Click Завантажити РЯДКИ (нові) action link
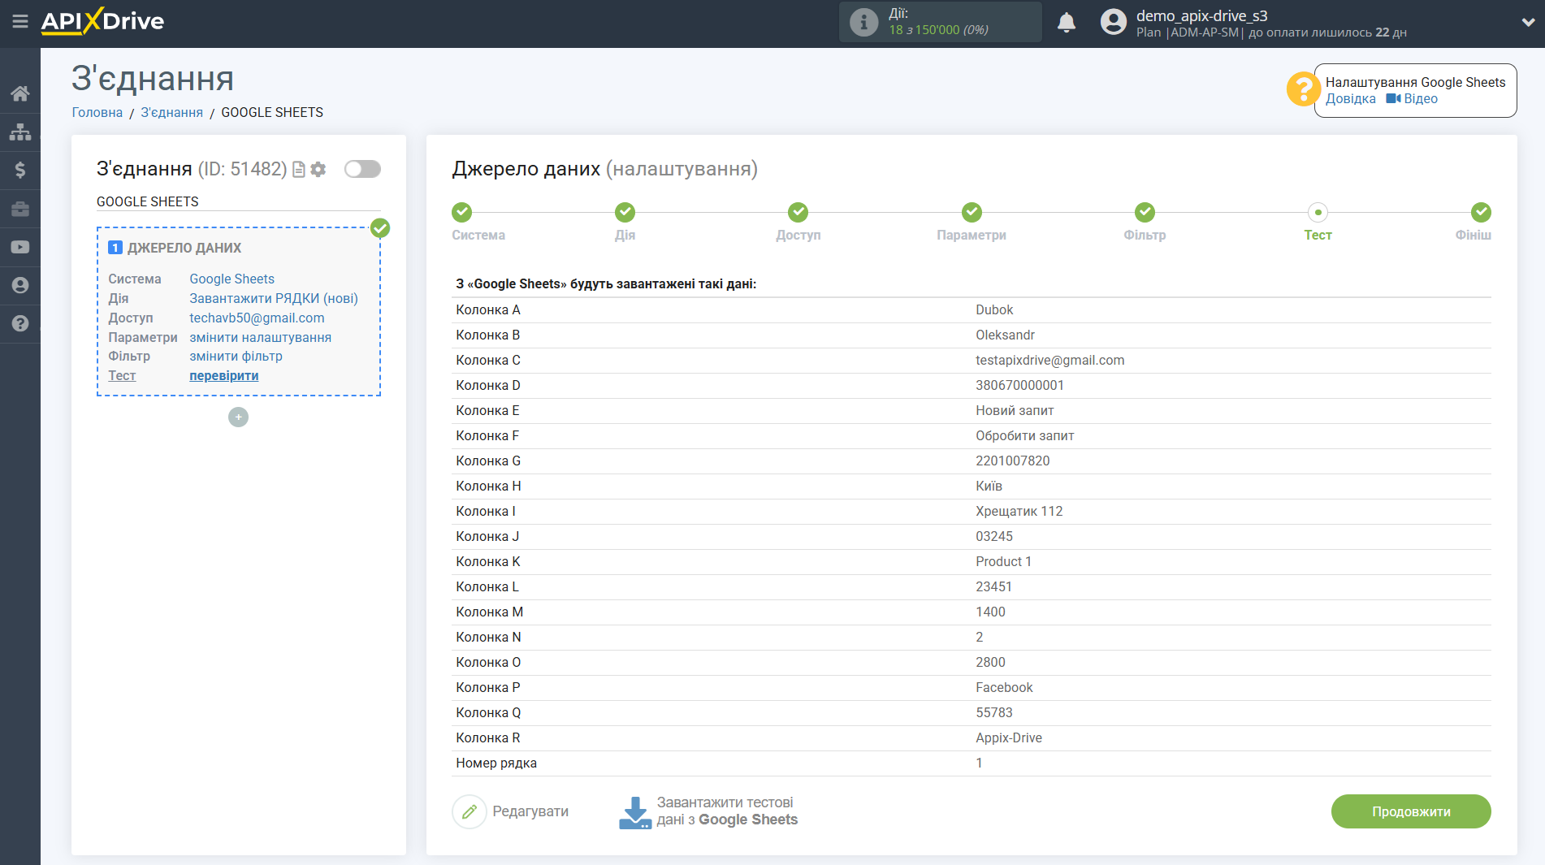The image size is (1545, 865). pos(274,298)
